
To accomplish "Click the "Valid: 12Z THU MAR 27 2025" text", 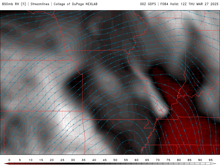I will point(194,4).
